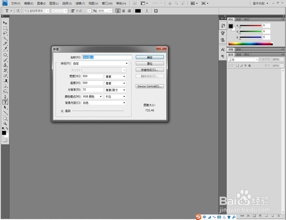Viewport: 286px width, 220px height.
Task: Click the 存储预设(S)... button
Action: [150, 70]
